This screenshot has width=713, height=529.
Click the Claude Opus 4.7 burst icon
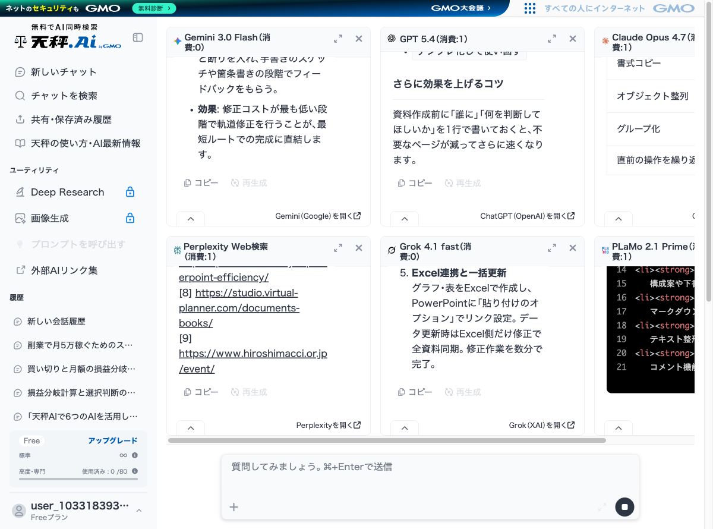click(x=605, y=41)
